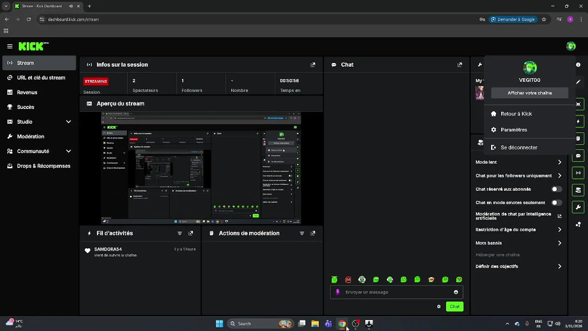The height and width of the screenshot is (331, 588).
Task: Enable Chat réservé aux abonnés switch
Action: pos(556,189)
